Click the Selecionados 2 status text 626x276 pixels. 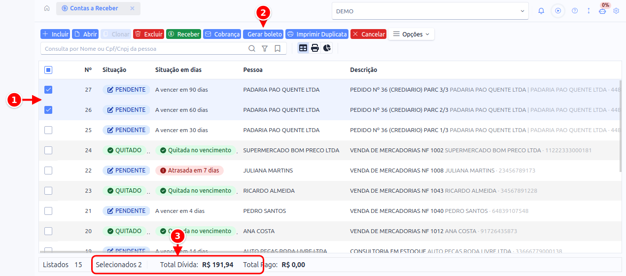pyautogui.click(x=119, y=265)
